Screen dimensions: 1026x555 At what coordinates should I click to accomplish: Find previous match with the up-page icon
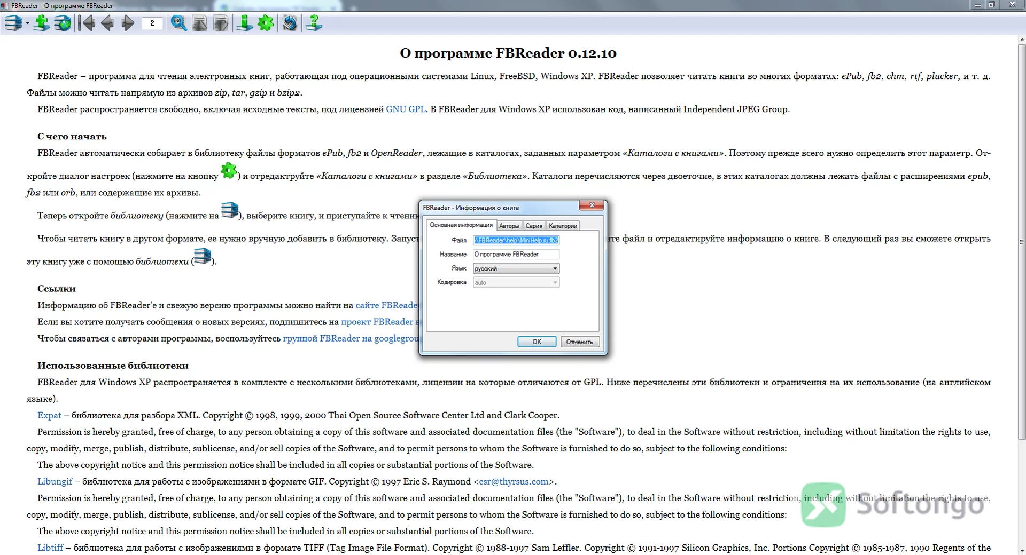(199, 23)
